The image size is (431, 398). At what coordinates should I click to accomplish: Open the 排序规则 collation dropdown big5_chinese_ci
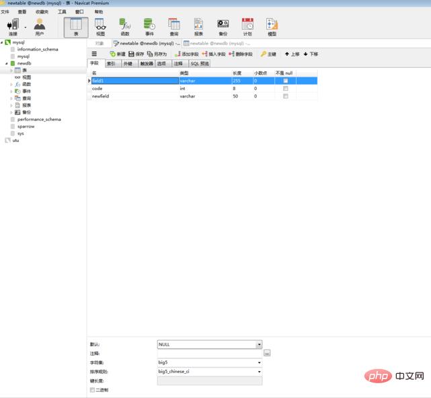pyautogui.click(x=259, y=371)
